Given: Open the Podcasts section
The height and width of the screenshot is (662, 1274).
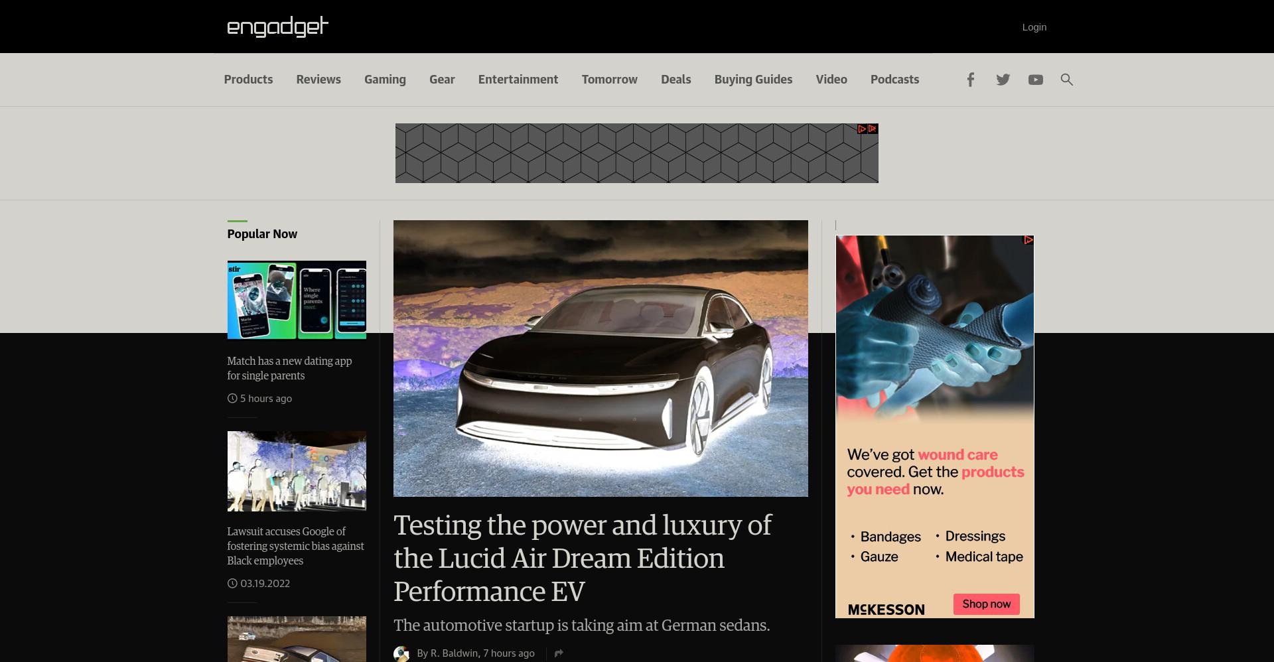Looking at the screenshot, I should (x=894, y=80).
